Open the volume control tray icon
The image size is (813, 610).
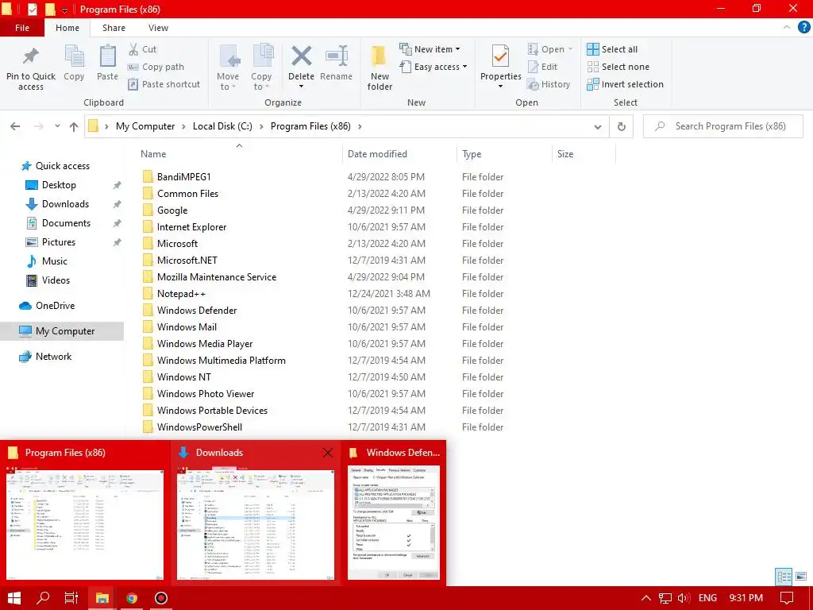(x=684, y=598)
